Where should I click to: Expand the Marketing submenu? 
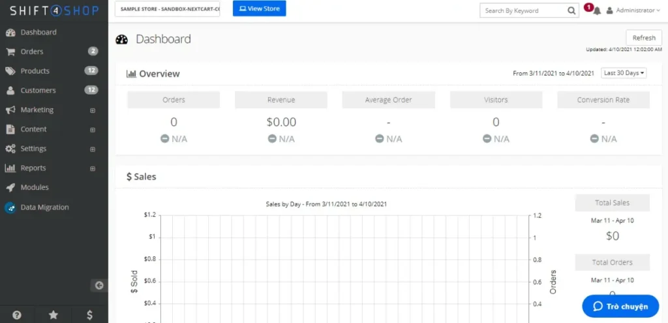[x=93, y=110]
